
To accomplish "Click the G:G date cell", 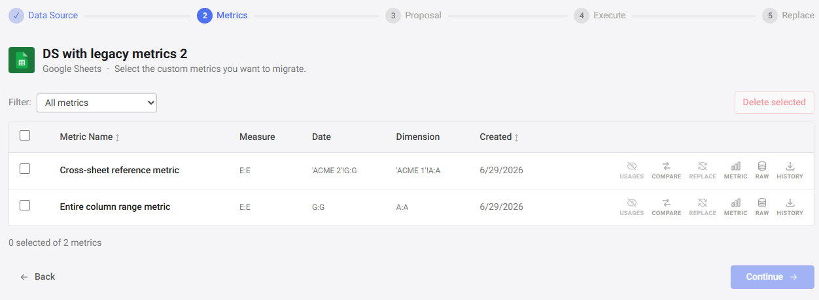I will click(x=319, y=207).
